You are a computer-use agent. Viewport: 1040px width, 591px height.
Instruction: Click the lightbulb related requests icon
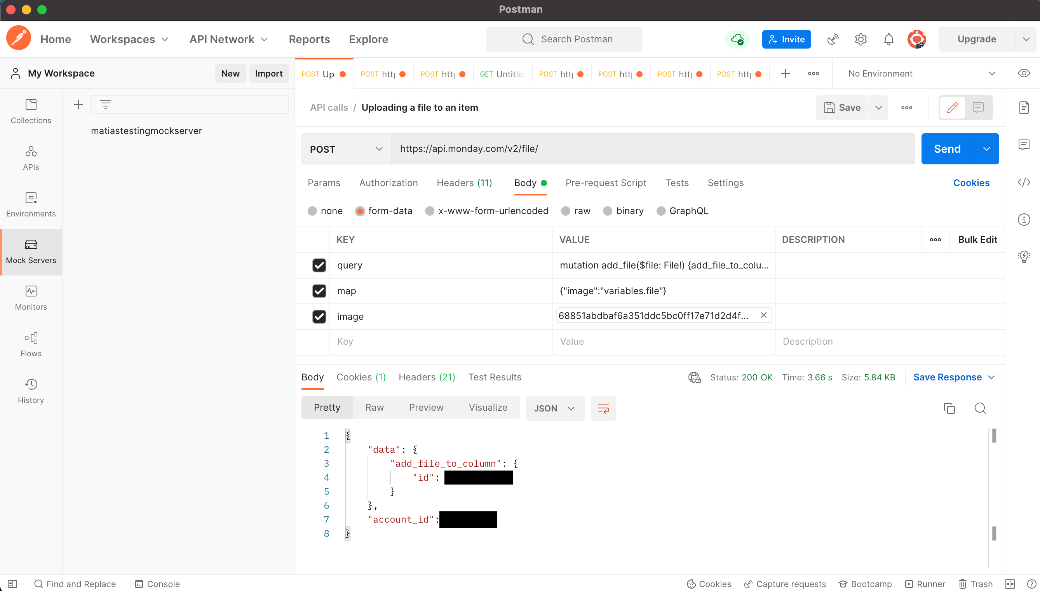(1024, 256)
